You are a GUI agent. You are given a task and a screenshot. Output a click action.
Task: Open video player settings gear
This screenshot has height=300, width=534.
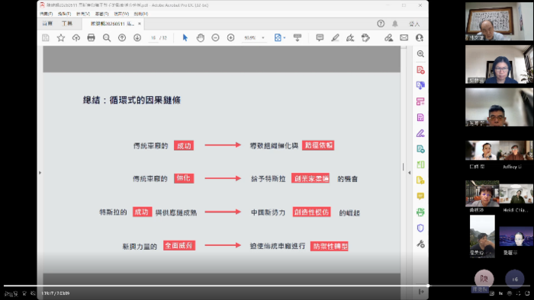pyautogui.click(x=510, y=293)
